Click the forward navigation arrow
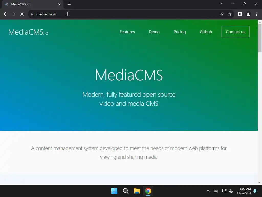This screenshot has width=262, height=197. 14,14
